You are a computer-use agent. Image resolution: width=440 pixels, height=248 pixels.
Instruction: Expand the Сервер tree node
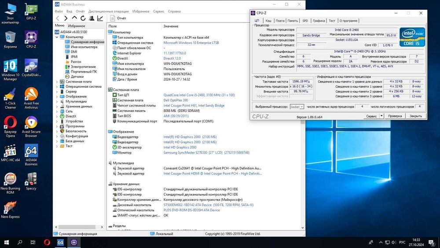click(x=57, y=92)
